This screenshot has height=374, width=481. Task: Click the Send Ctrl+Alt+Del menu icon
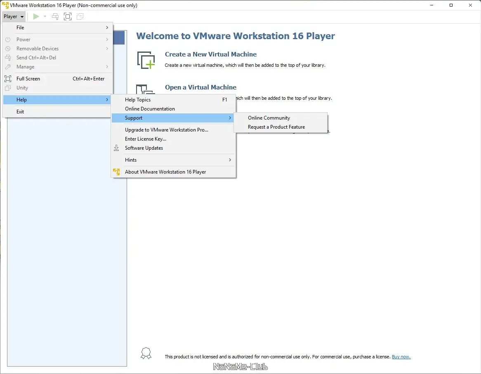(8, 58)
